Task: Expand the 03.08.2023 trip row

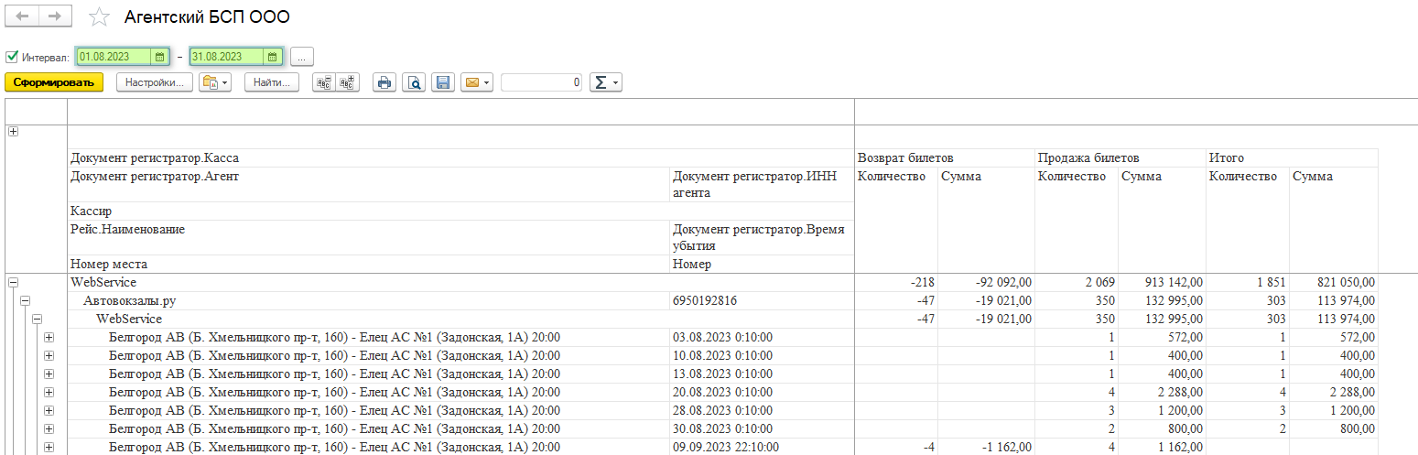Action: 49,338
